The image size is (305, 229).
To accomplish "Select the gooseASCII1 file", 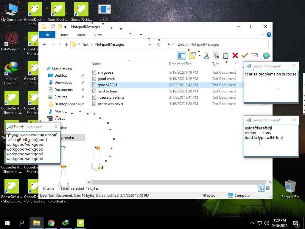I will point(107,85).
